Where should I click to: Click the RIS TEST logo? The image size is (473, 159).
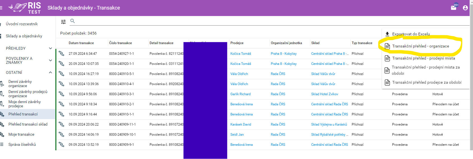[x=25, y=8]
